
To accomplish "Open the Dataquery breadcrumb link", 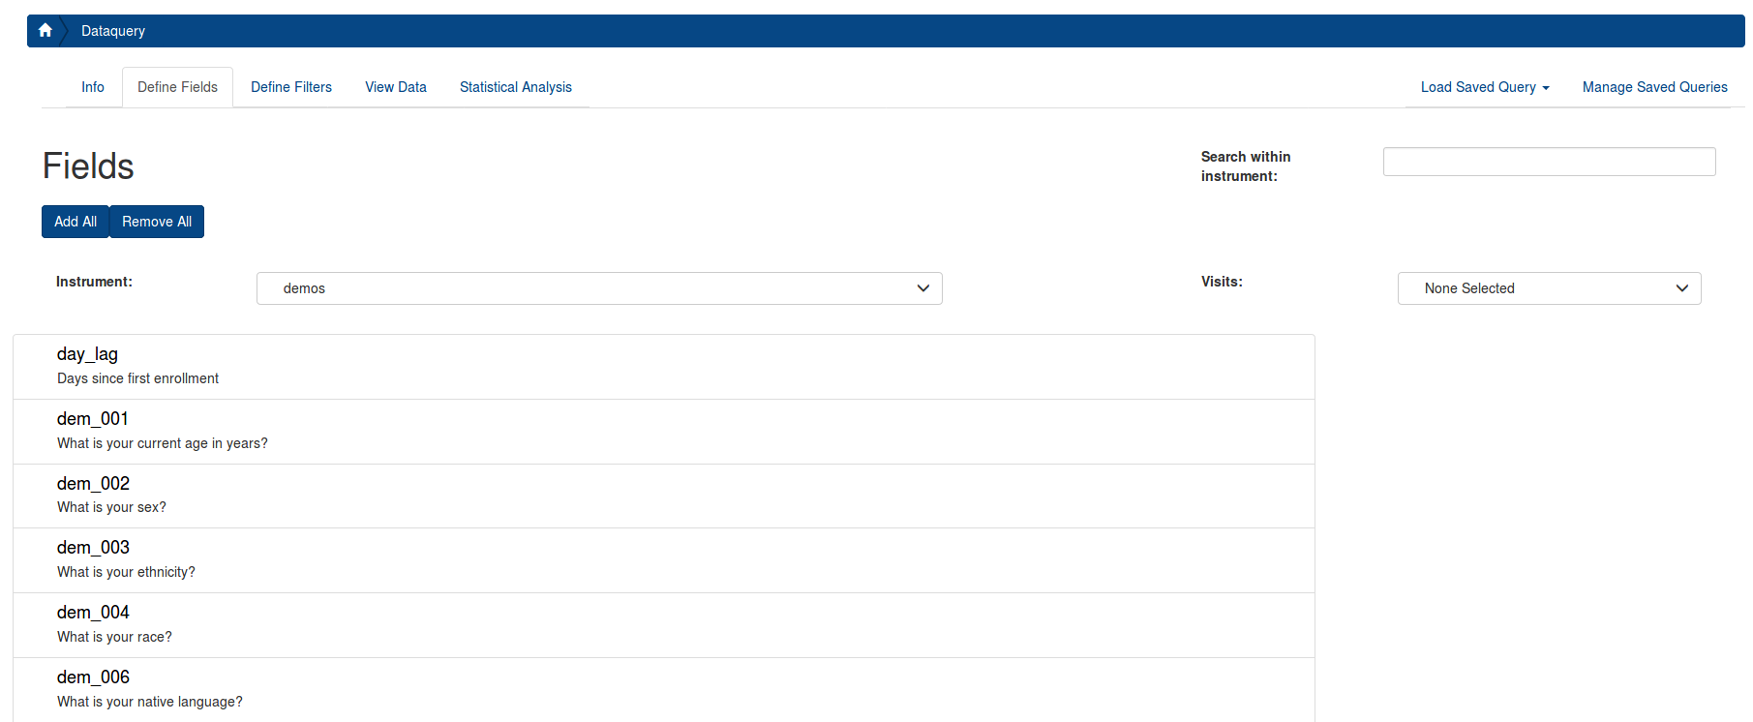I will (x=113, y=31).
